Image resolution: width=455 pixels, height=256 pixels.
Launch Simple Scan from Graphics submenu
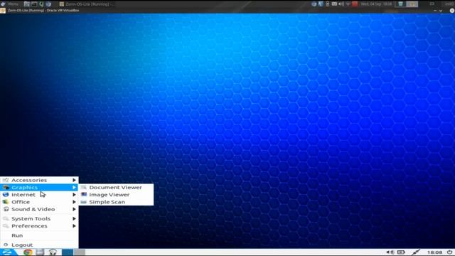coord(116,202)
